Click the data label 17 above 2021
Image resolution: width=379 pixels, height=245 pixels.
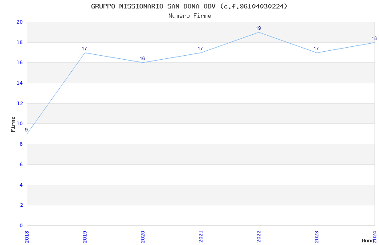200,49
